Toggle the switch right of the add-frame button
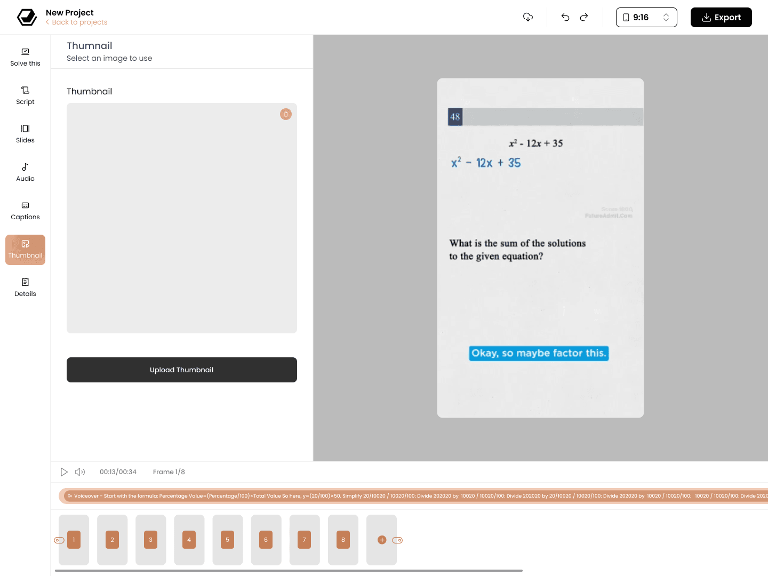This screenshot has width=768, height=576. tap(397, 540)
